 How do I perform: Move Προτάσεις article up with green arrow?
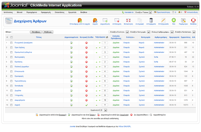(x=97, y=62)
